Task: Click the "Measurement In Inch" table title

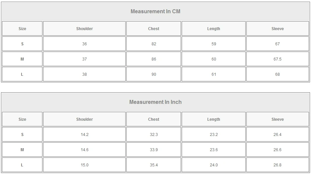Action: point(155,102)
